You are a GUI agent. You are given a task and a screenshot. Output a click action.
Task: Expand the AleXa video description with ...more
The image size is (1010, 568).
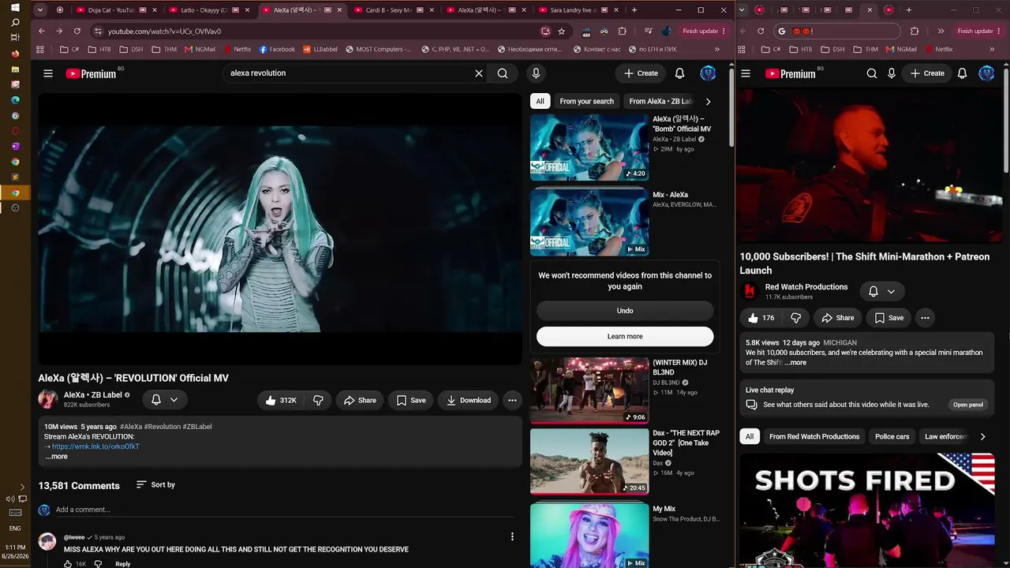click(x=56, y=457)
